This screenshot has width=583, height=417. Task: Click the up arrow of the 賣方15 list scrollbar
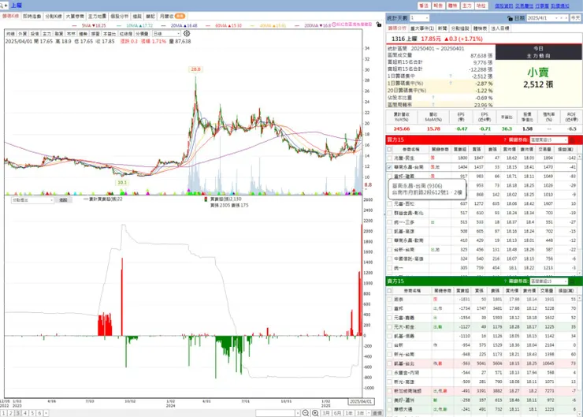[580, 299]
